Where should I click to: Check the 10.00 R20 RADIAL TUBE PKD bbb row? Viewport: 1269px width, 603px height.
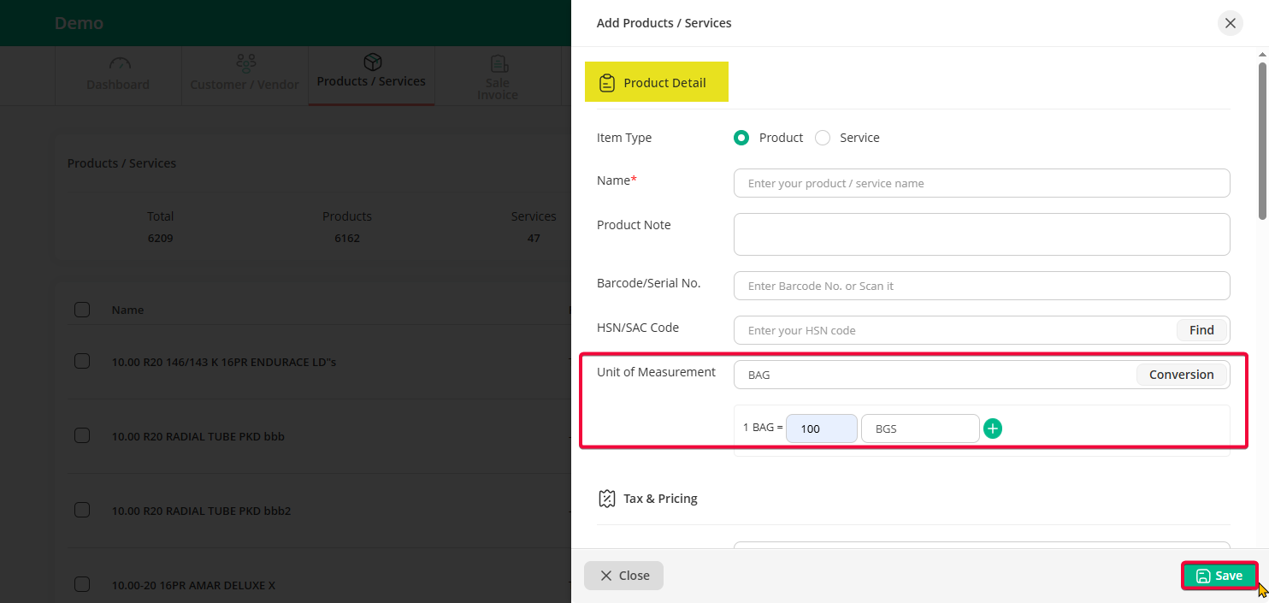tap(82, 435)
